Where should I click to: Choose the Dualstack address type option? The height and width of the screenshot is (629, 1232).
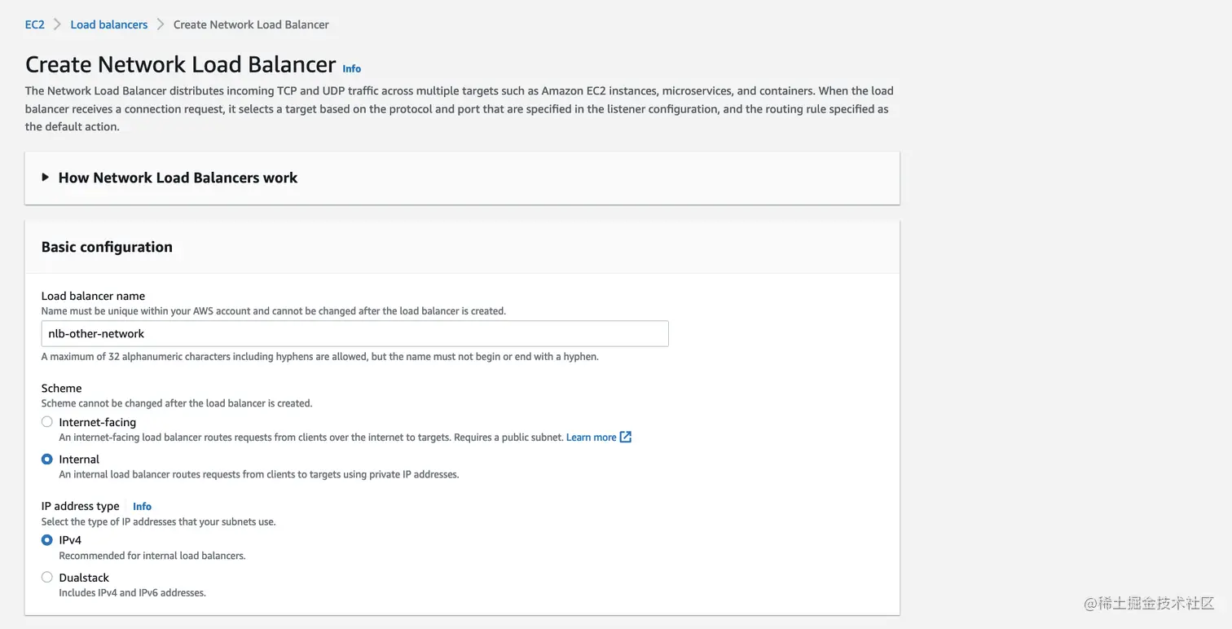(x=47, y=578)
